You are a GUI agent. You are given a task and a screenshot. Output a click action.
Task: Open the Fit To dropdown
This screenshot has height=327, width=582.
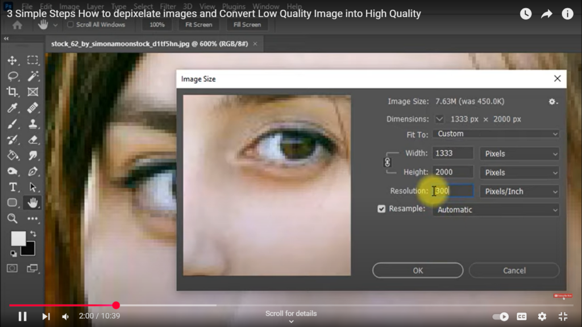click(496, 134)
